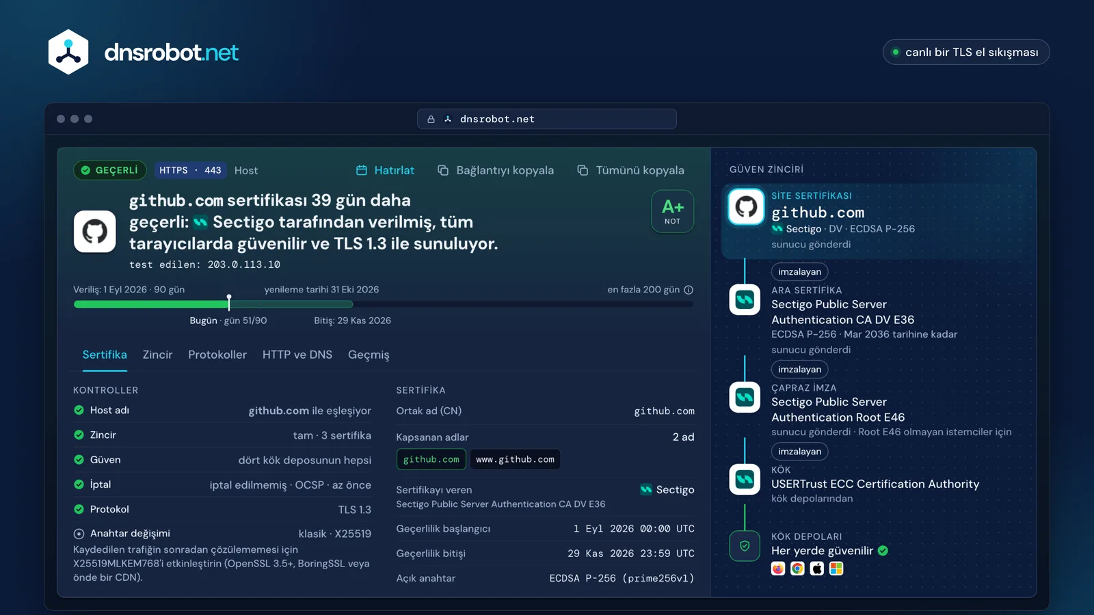Click the Hatırlat reminder button
The image size is (1094, 615).
tap(386, 170)
